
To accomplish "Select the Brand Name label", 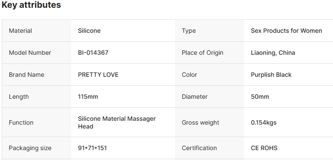I will point(26,75).
